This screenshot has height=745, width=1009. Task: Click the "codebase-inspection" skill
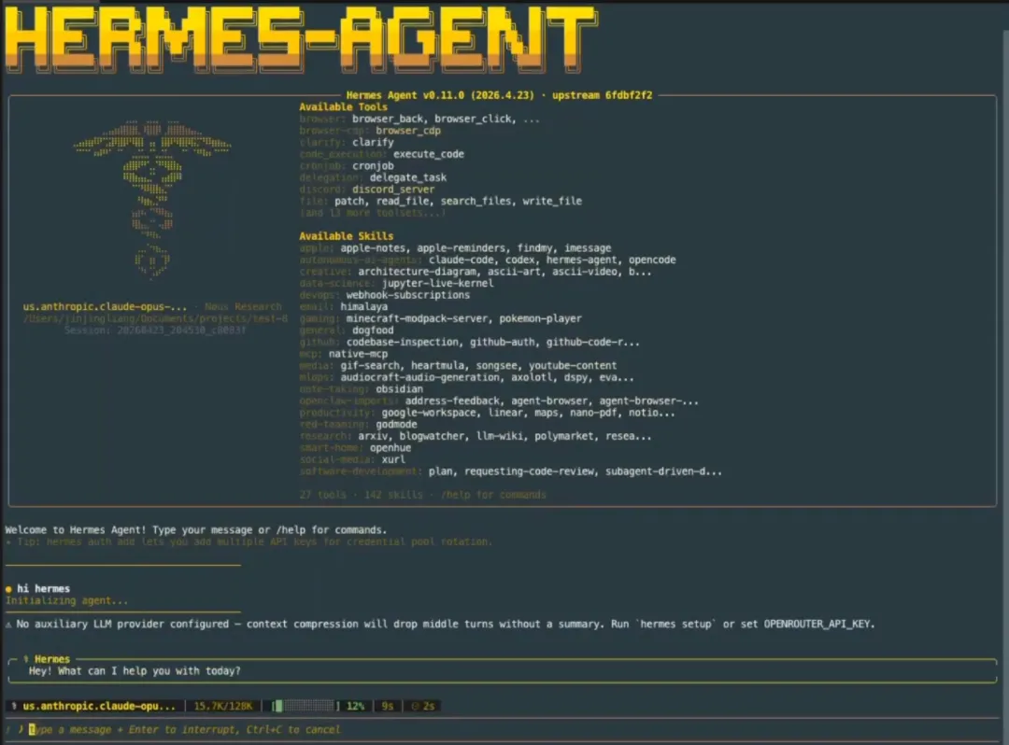(402, 342)
